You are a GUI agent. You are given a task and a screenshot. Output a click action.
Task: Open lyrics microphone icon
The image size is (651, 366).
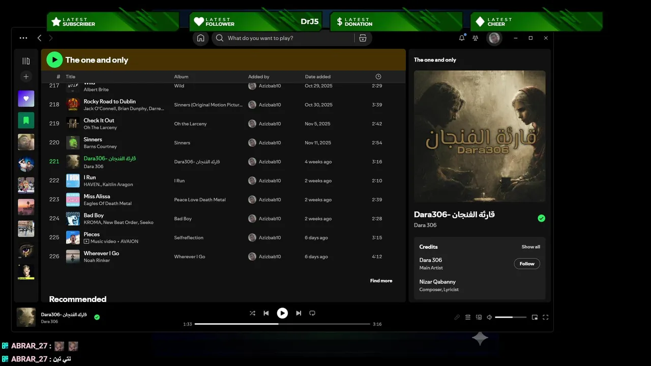pos(457,317)
